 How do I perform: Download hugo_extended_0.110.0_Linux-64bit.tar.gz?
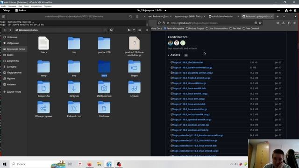(x=195, y=140)
